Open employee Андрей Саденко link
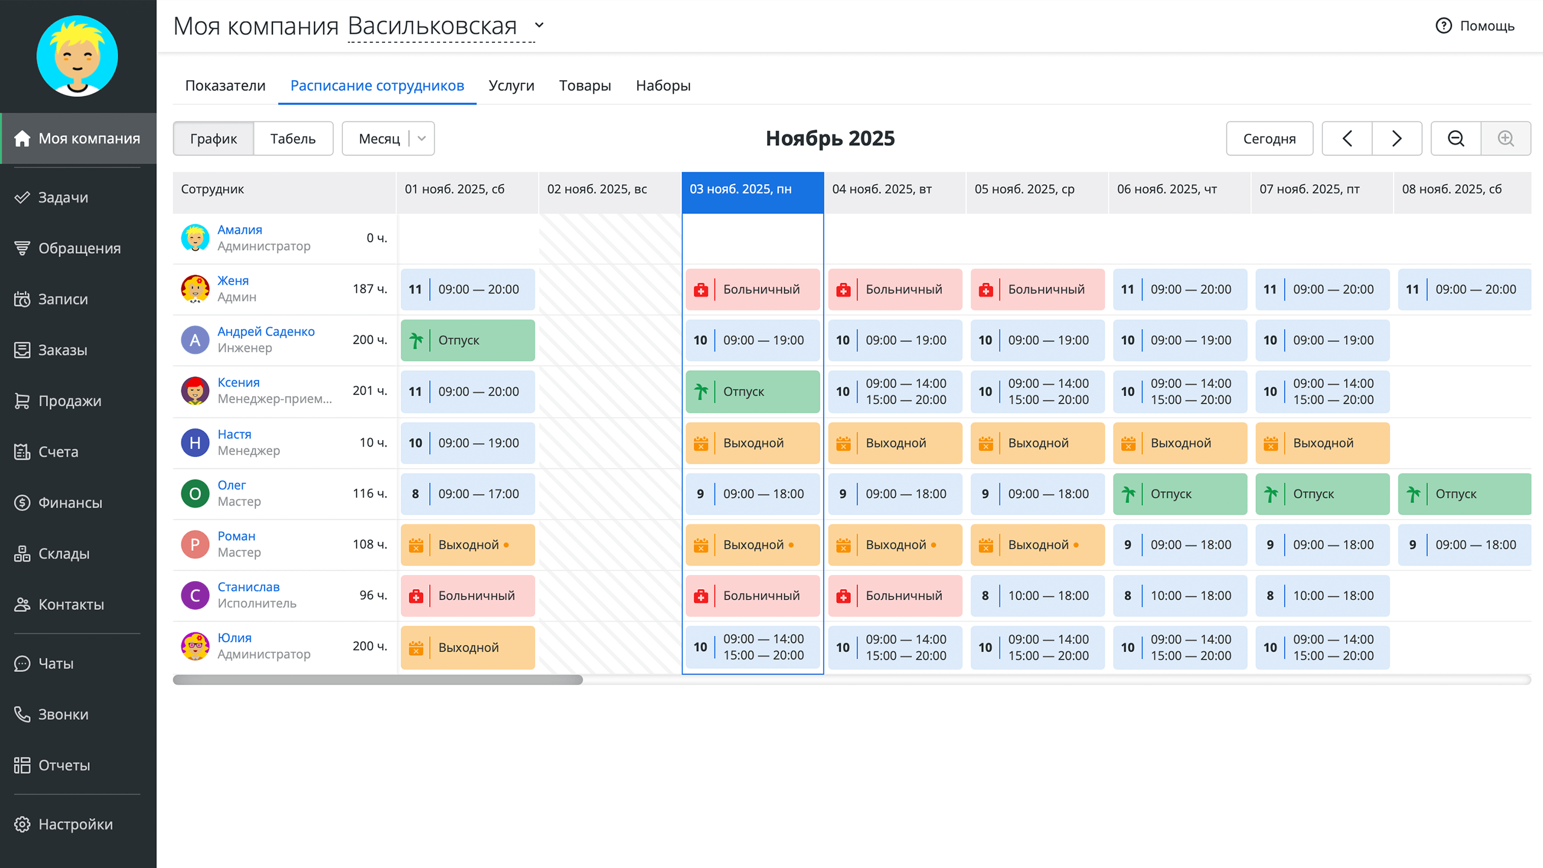Image resolution: width=1543 pixels, height=868 pixels. (x=266, y=332)
